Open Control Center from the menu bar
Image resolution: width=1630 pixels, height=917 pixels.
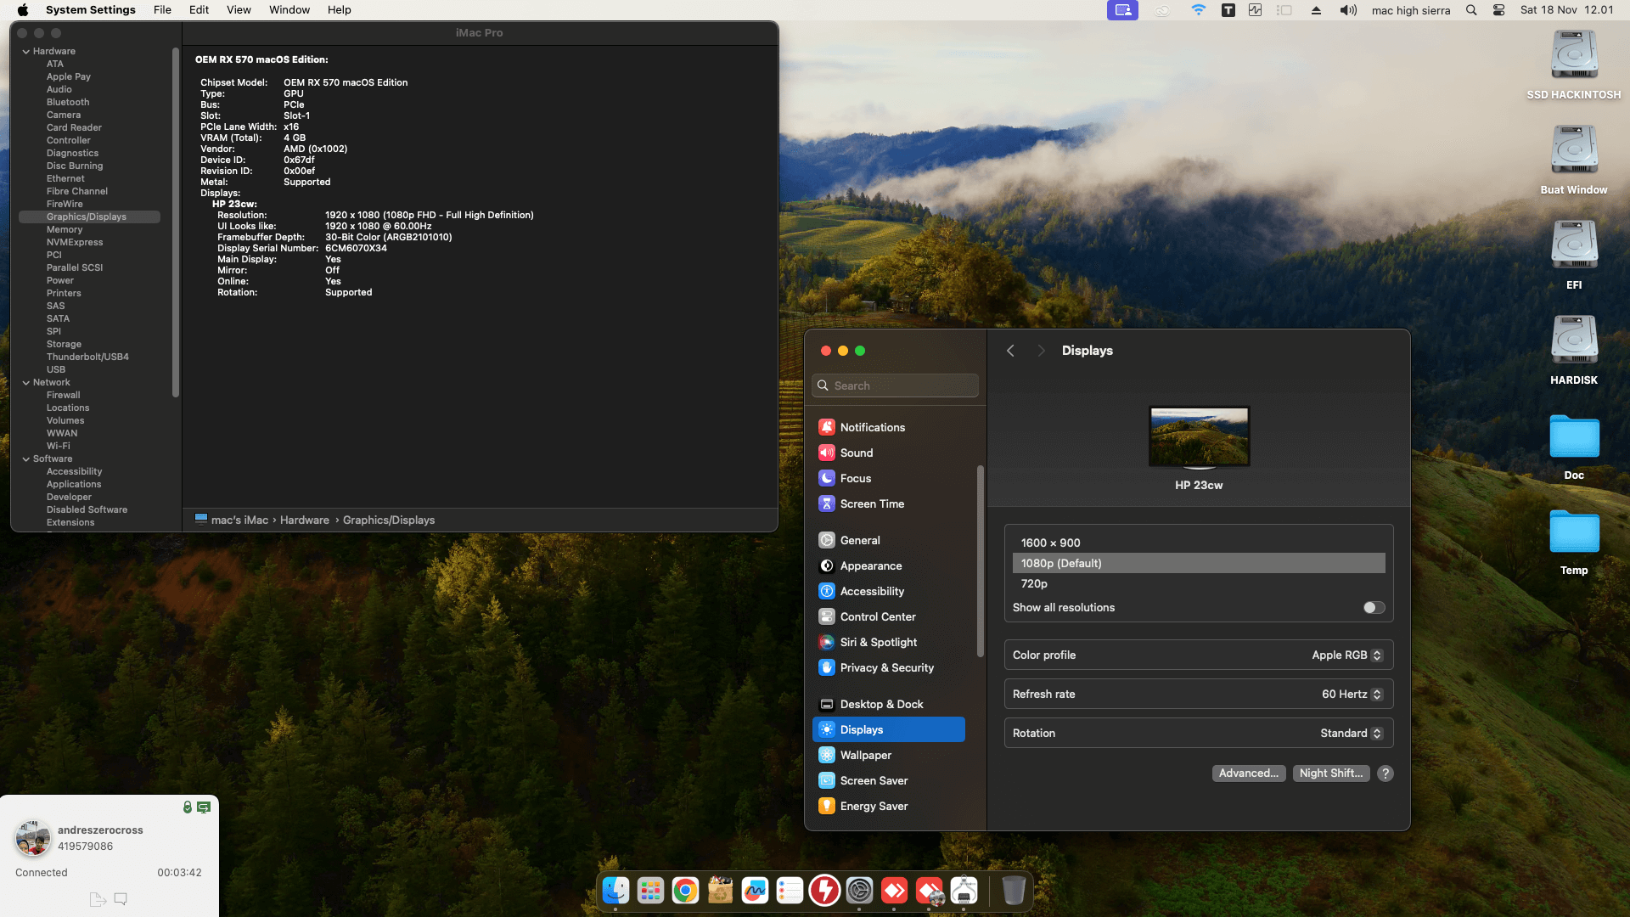(1499, 10)
